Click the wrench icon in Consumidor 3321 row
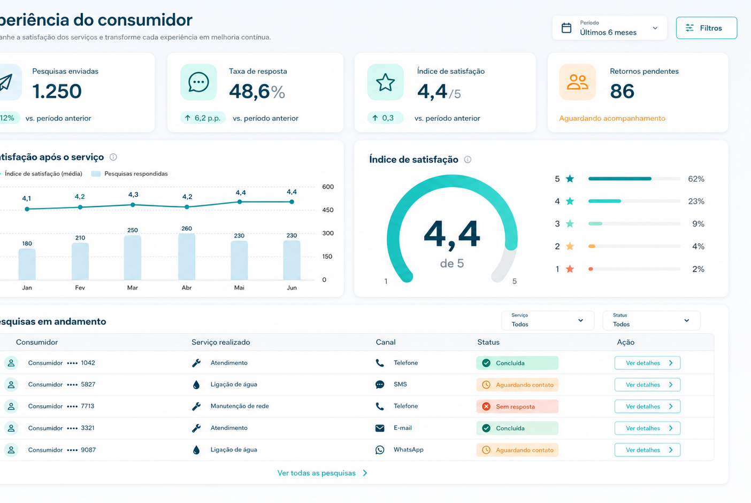 196,428
